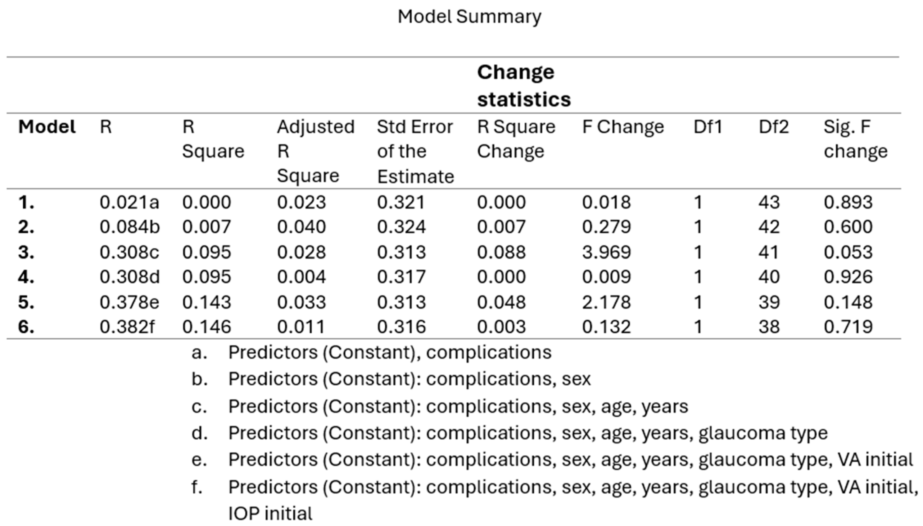923x526 pixels.
Task: Click the Sig. F change column header
Action: point(855,139)
